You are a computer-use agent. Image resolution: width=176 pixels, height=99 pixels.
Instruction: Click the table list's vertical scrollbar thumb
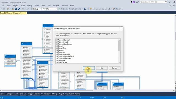click(119, 46)
